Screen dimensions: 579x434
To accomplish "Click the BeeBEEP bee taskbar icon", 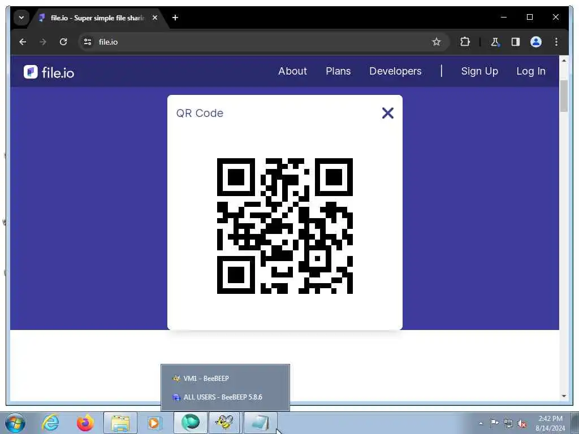I will click(x=224, y=423).
